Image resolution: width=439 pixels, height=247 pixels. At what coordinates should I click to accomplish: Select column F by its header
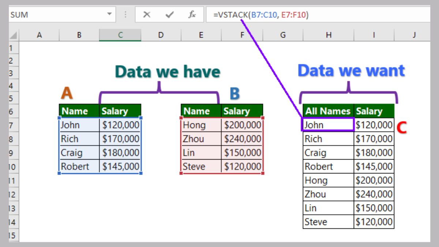coord(241,35)
